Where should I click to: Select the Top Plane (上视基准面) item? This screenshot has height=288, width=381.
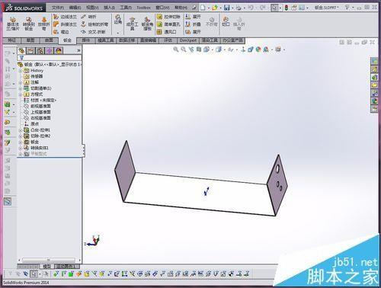(37, 112)
